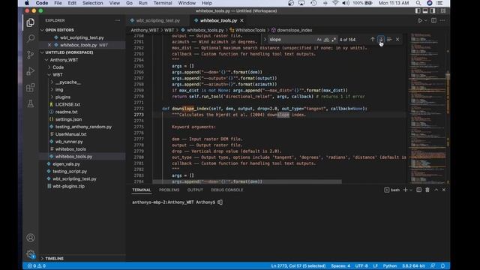480x270 pixels.
Task: Toggle the bottom panel visibility in the title bar
Action: 425,10
